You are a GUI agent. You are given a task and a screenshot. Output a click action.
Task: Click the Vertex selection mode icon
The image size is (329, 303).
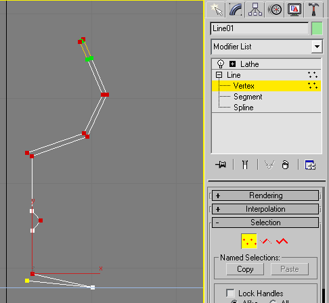[x=249, y=241]
